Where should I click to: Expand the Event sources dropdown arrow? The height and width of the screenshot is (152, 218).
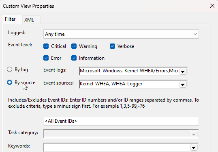(183, 85)
